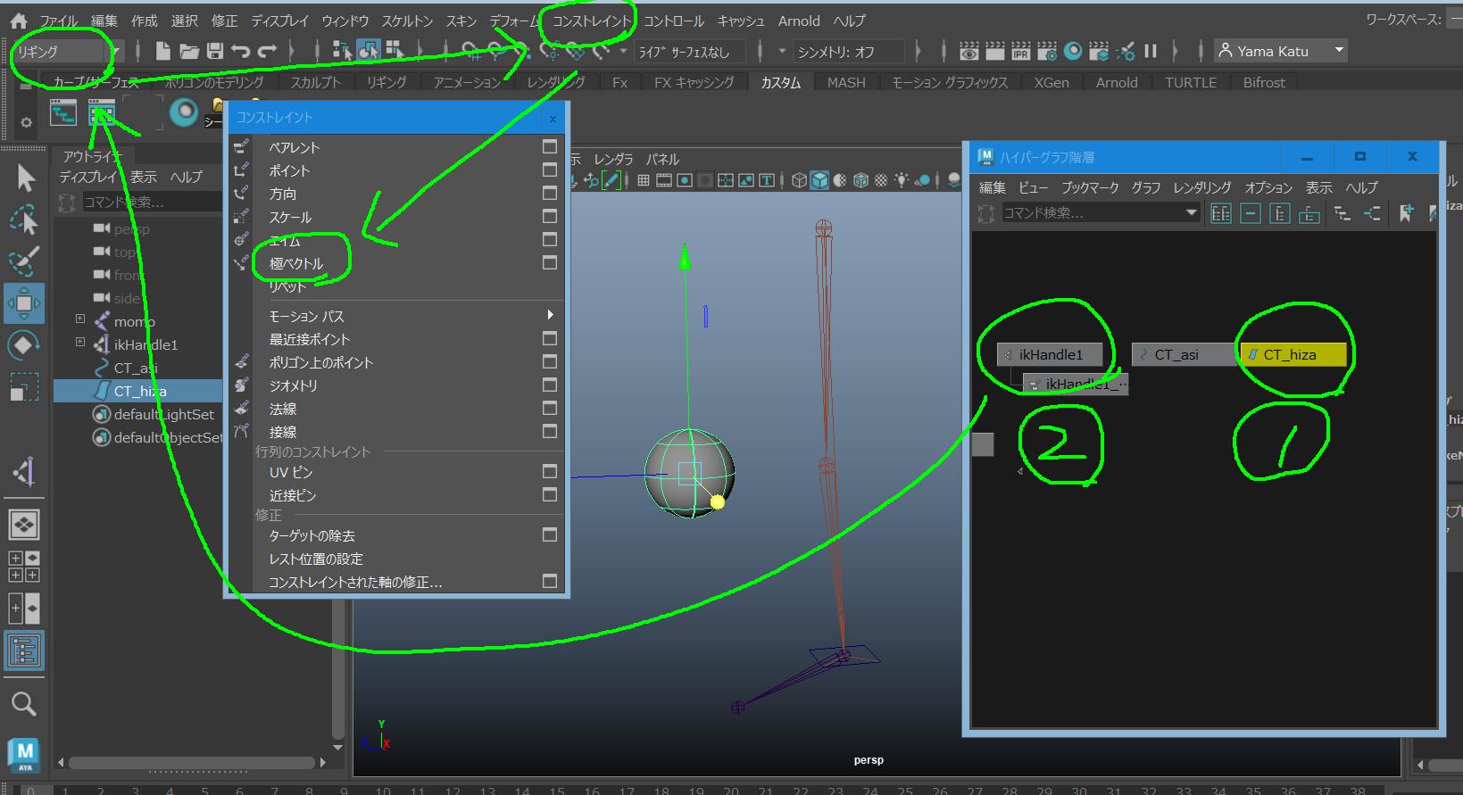Click the Outliner shelf icon on custom shelf

pos(62,113)
